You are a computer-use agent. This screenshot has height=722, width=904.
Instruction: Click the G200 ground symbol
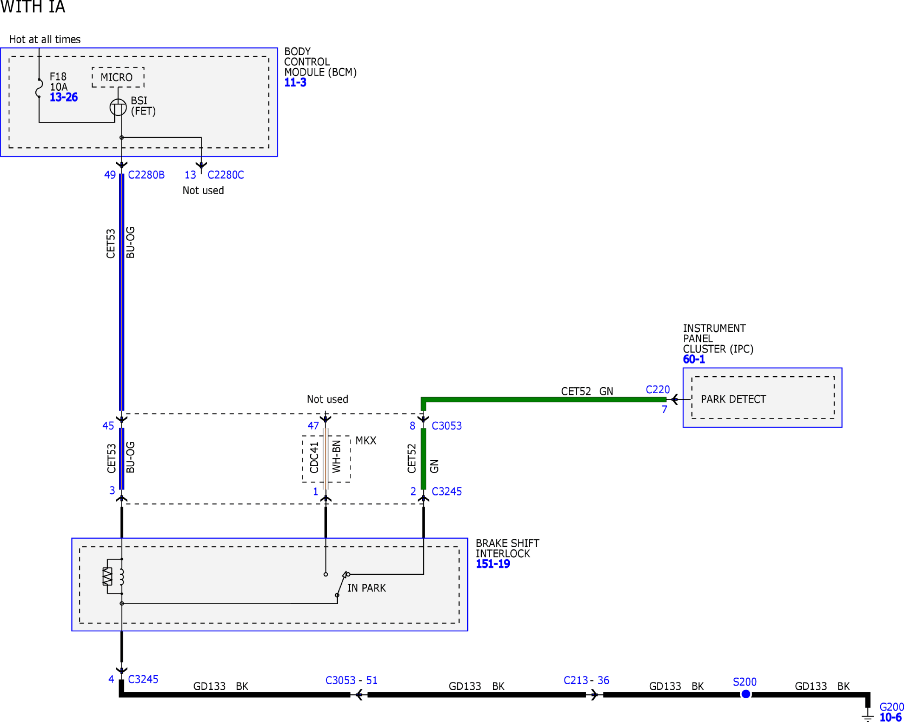tap(868, 715)
